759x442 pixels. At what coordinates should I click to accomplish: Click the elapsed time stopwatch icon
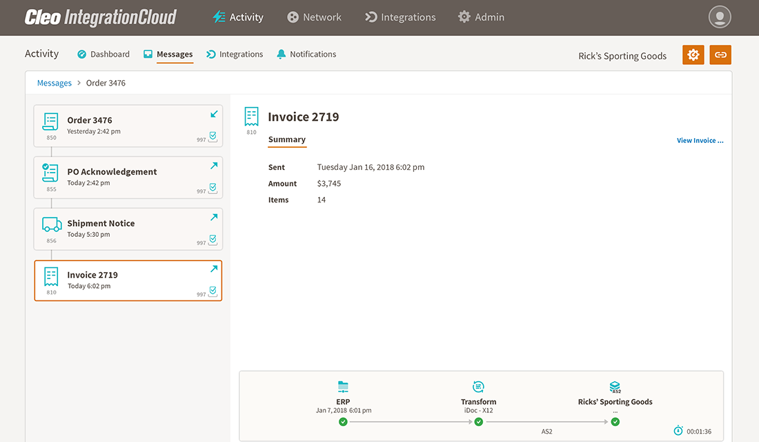pyautogui.click(x=679, y=430)
